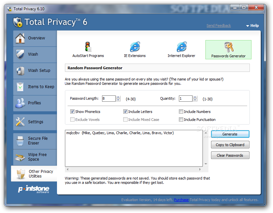Toggle the Include Mixed Case checkbox

coord(125,120)
